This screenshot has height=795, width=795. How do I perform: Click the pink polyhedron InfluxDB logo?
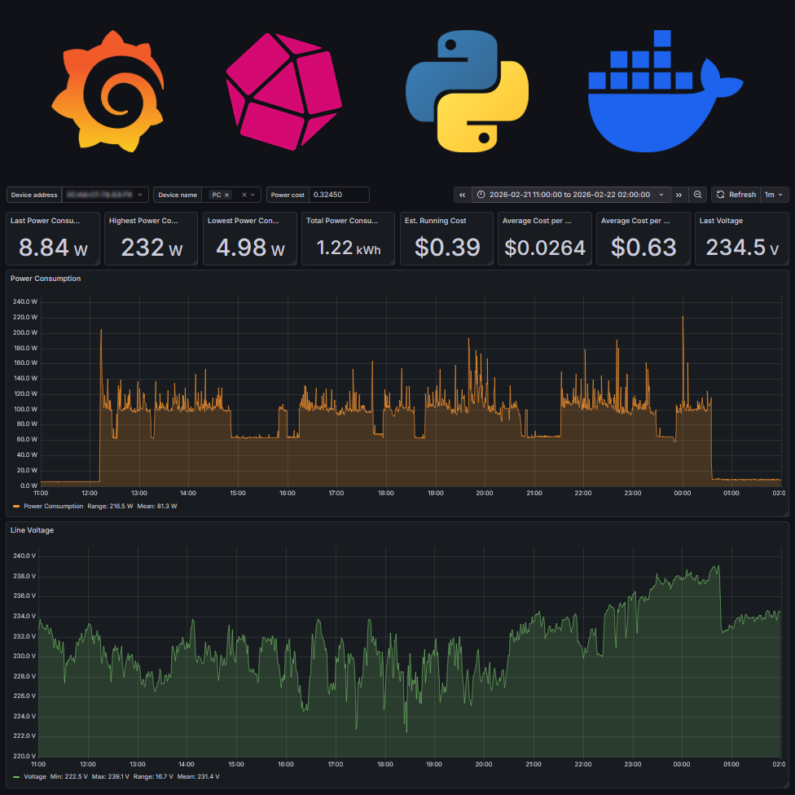click(x=283, y=91)
